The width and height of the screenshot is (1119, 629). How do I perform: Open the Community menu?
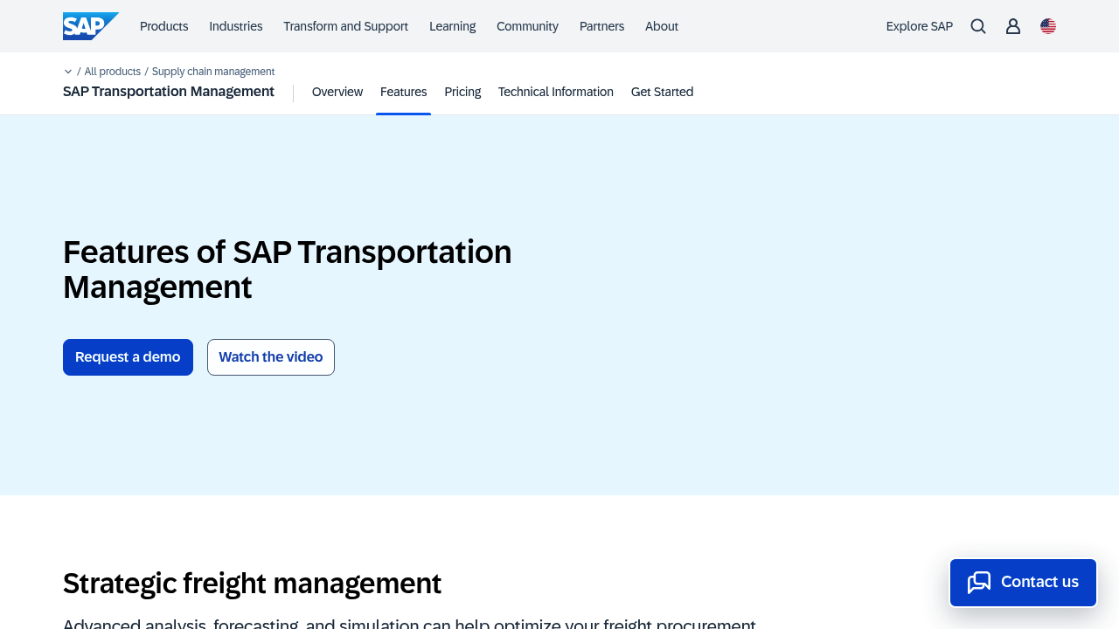tap(527, 26)
